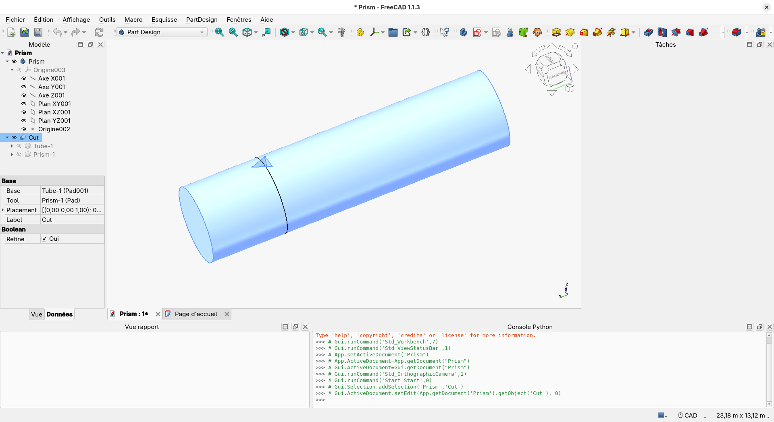Toggle visibility eye of Plan XY001
Viewport: 774px width, 422px height.
coord(24,104)
